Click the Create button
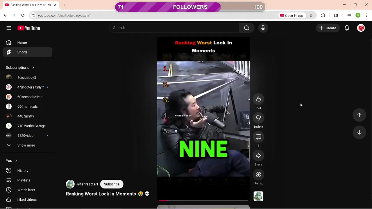The height and width of the screenshot is (209, 372). click(328, 28)
